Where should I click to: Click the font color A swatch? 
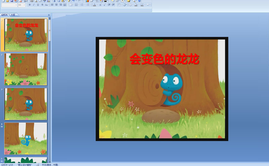(x=94, y=5)
